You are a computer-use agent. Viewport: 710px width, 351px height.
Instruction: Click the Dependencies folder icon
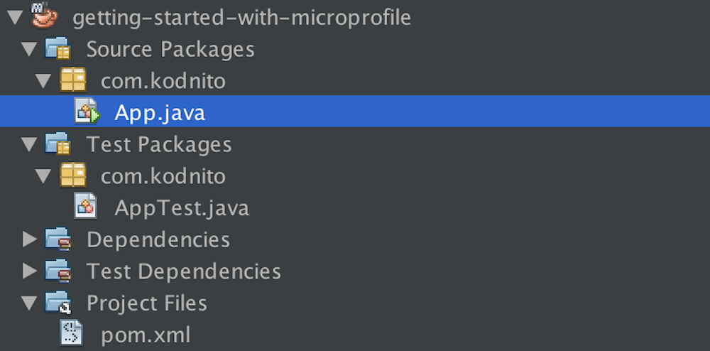[58, 239]
